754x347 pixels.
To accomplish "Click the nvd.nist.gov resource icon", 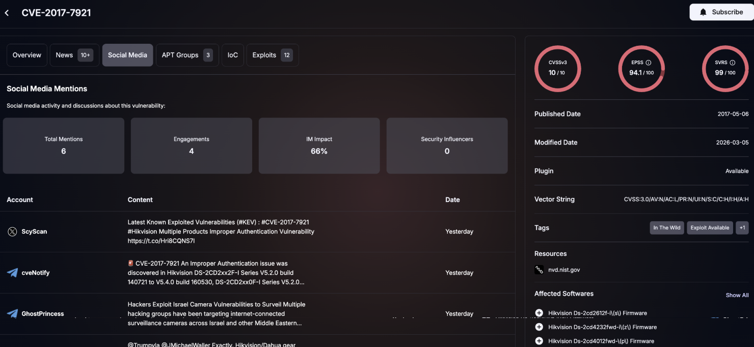I will pos(539,270).
